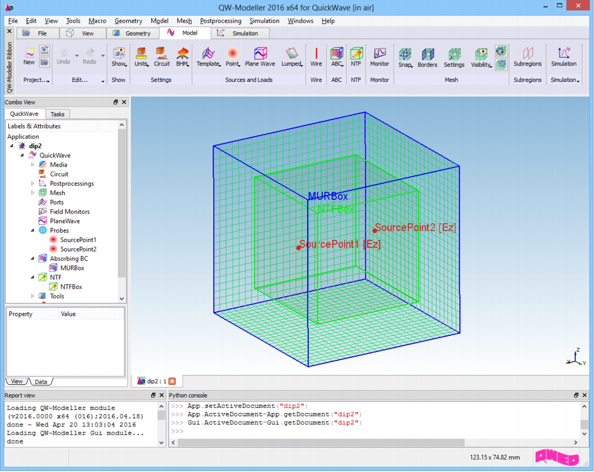The width and height of the screenshot is (594, 472).
Task: Select the Plane Wave tool
Action: click(x=260, y=57)
